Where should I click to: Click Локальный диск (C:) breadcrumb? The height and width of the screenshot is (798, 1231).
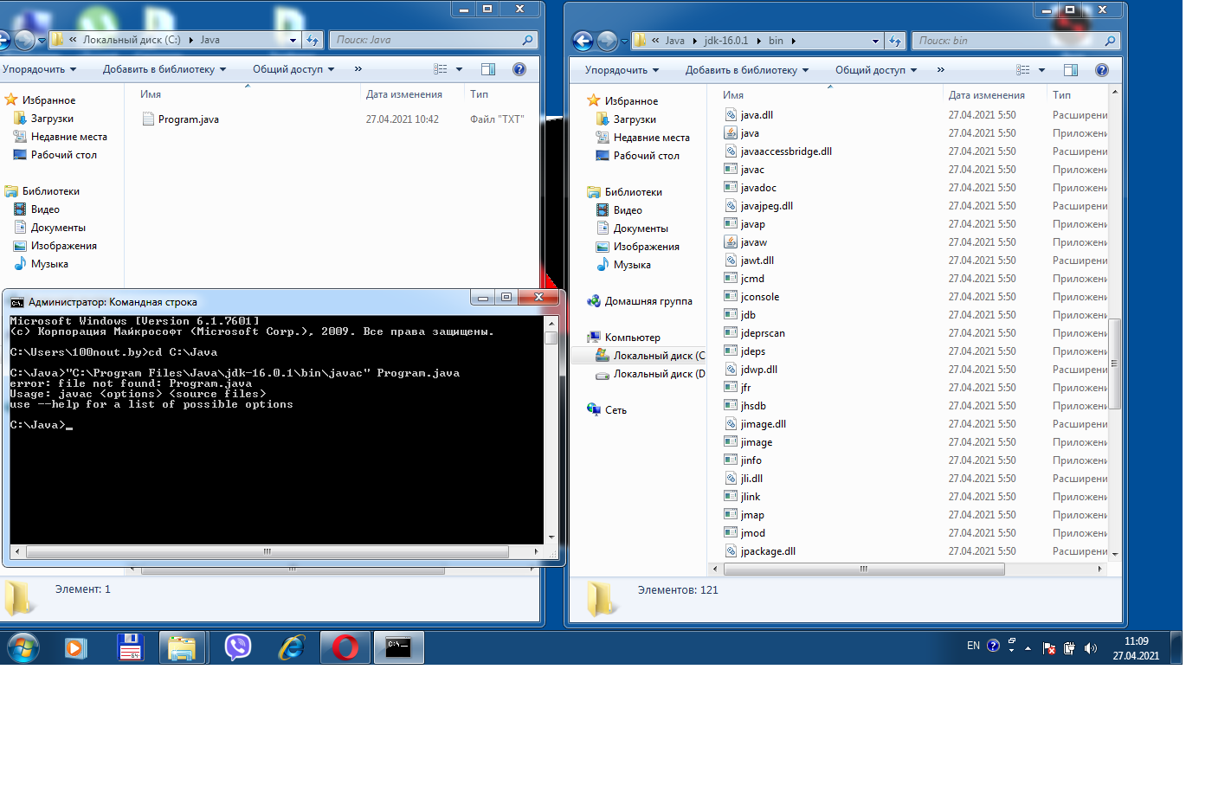[x=132, y=40]
